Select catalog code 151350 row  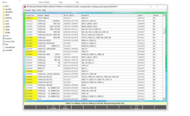click(x=94, y=35)
